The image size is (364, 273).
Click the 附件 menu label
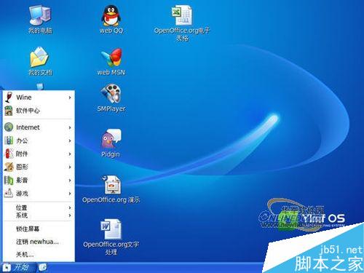point(22,154)
